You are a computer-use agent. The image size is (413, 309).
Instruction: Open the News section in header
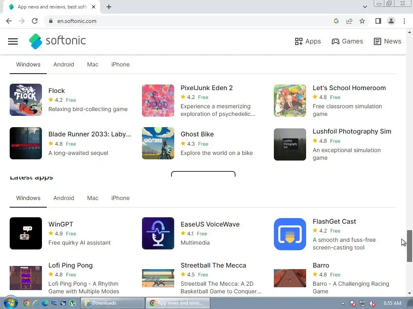[388, 41]
